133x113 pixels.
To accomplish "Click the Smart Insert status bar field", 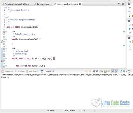I will (69, 110).
